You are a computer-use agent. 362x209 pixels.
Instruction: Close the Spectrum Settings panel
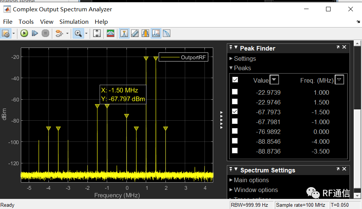344,169
